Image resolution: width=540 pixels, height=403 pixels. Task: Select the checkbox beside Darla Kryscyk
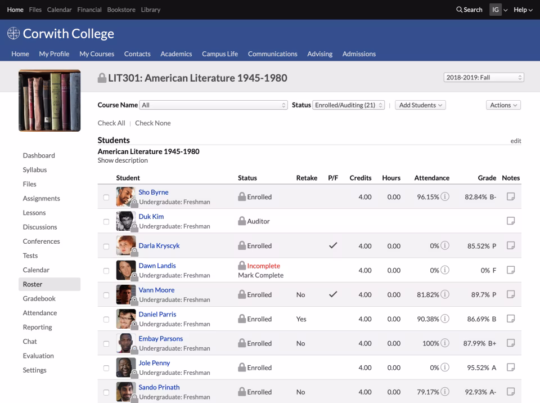click(x=106, y=246)
